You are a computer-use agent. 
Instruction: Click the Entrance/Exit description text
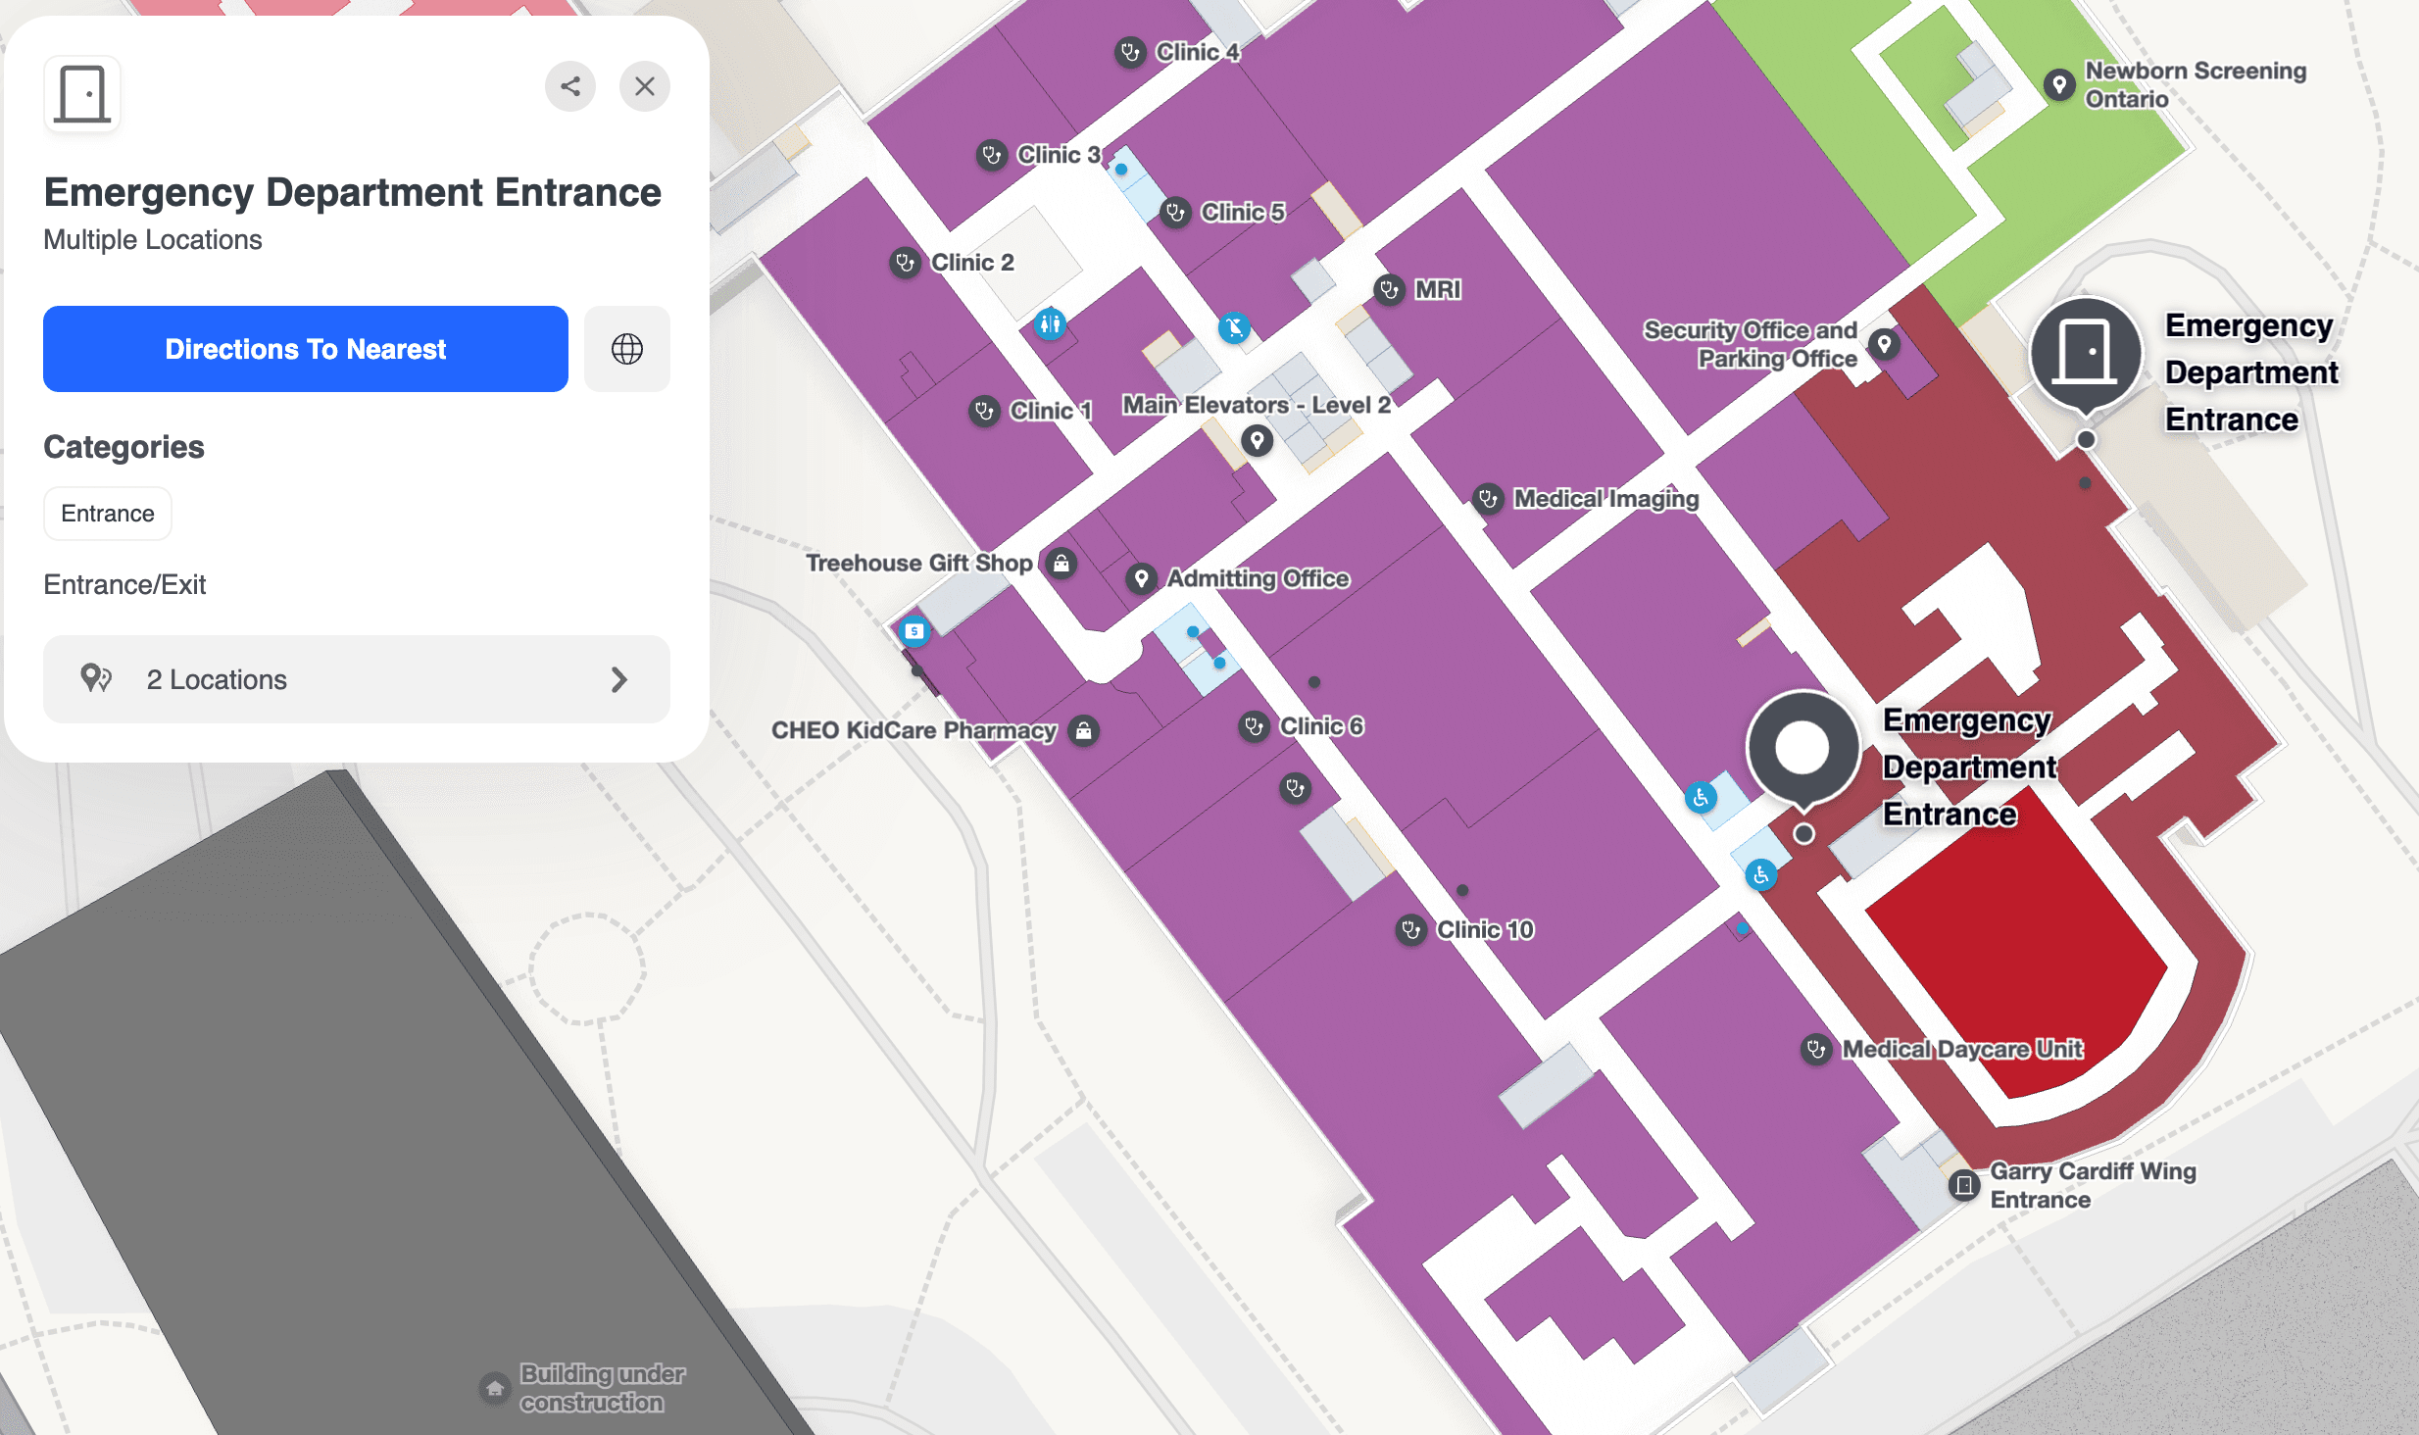(x=124, y=585)
